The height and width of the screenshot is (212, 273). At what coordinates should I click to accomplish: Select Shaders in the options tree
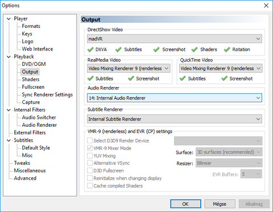point(31,80)
